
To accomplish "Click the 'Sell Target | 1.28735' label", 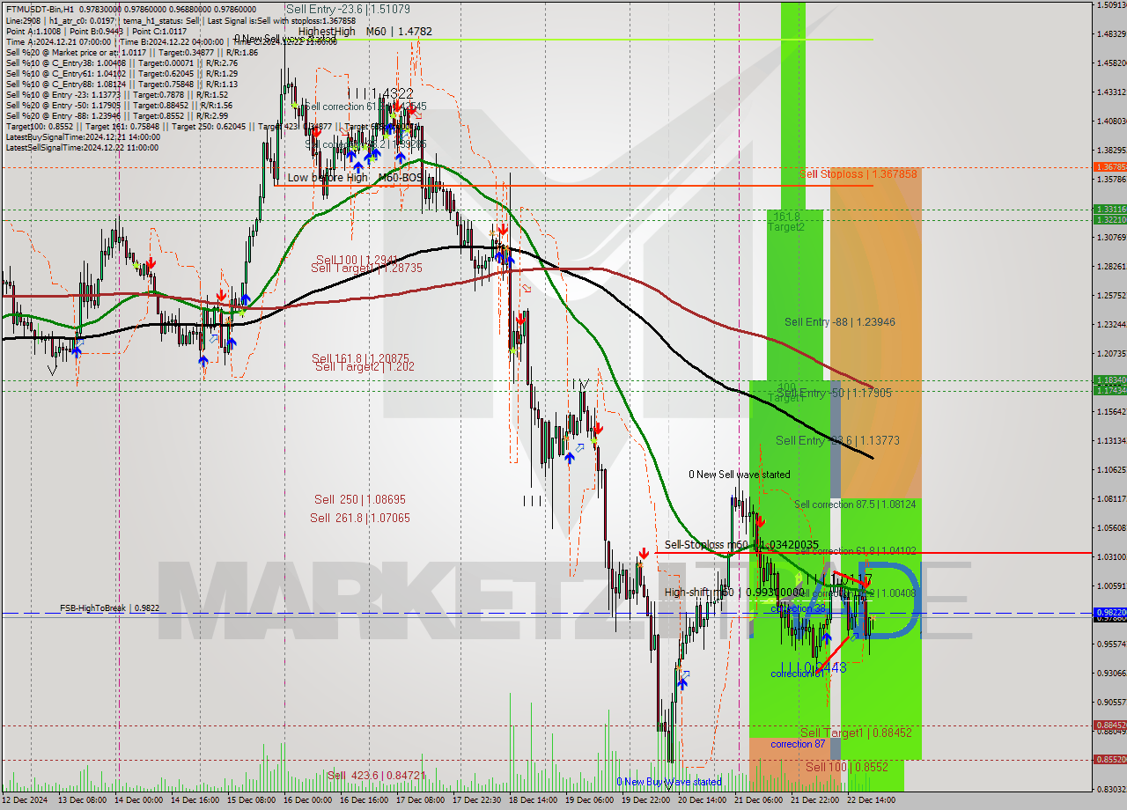I will pos(366,268).
